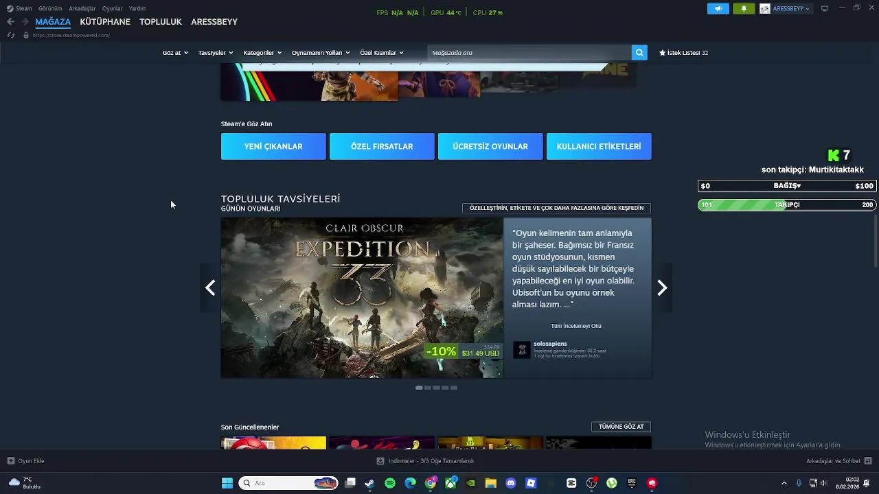Viewport: 879px width, 494px height.
Task: Open the Yardım menu
Action: 138,8
